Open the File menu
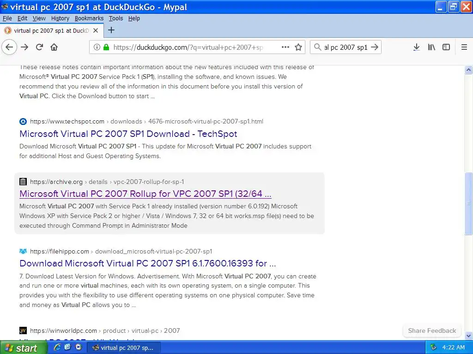473x354 pixels. (x=7, y=18)
